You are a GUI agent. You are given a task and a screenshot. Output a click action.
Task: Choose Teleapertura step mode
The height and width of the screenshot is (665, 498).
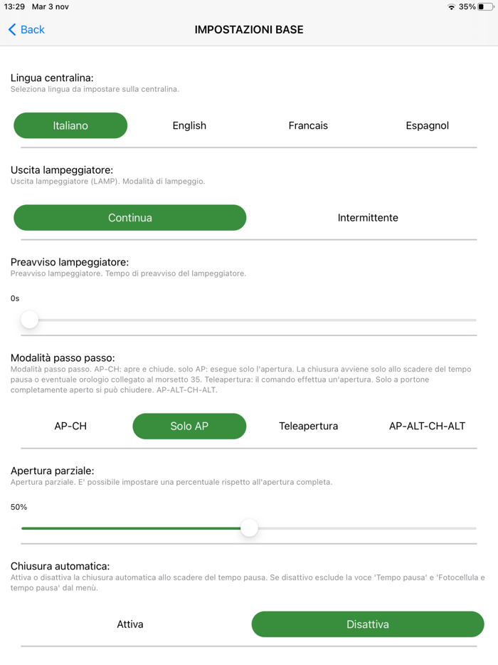pyautogui.click(x=307, y=426)
